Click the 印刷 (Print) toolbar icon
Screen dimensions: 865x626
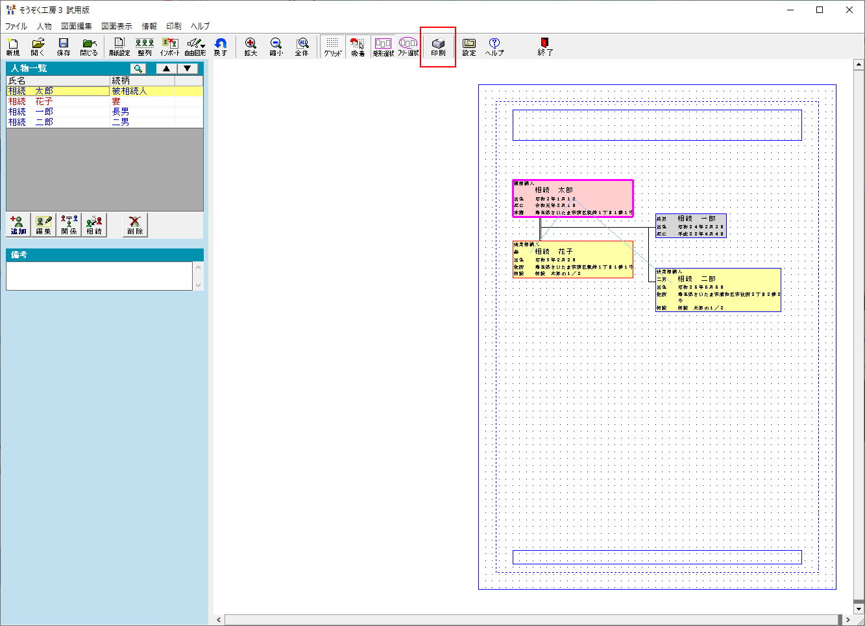438,47
